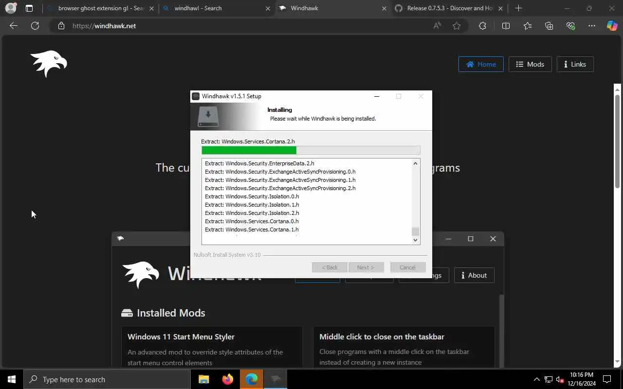
Task: Toggle Split screen icon
Action: pyautogui.click(x=506, y=26)
